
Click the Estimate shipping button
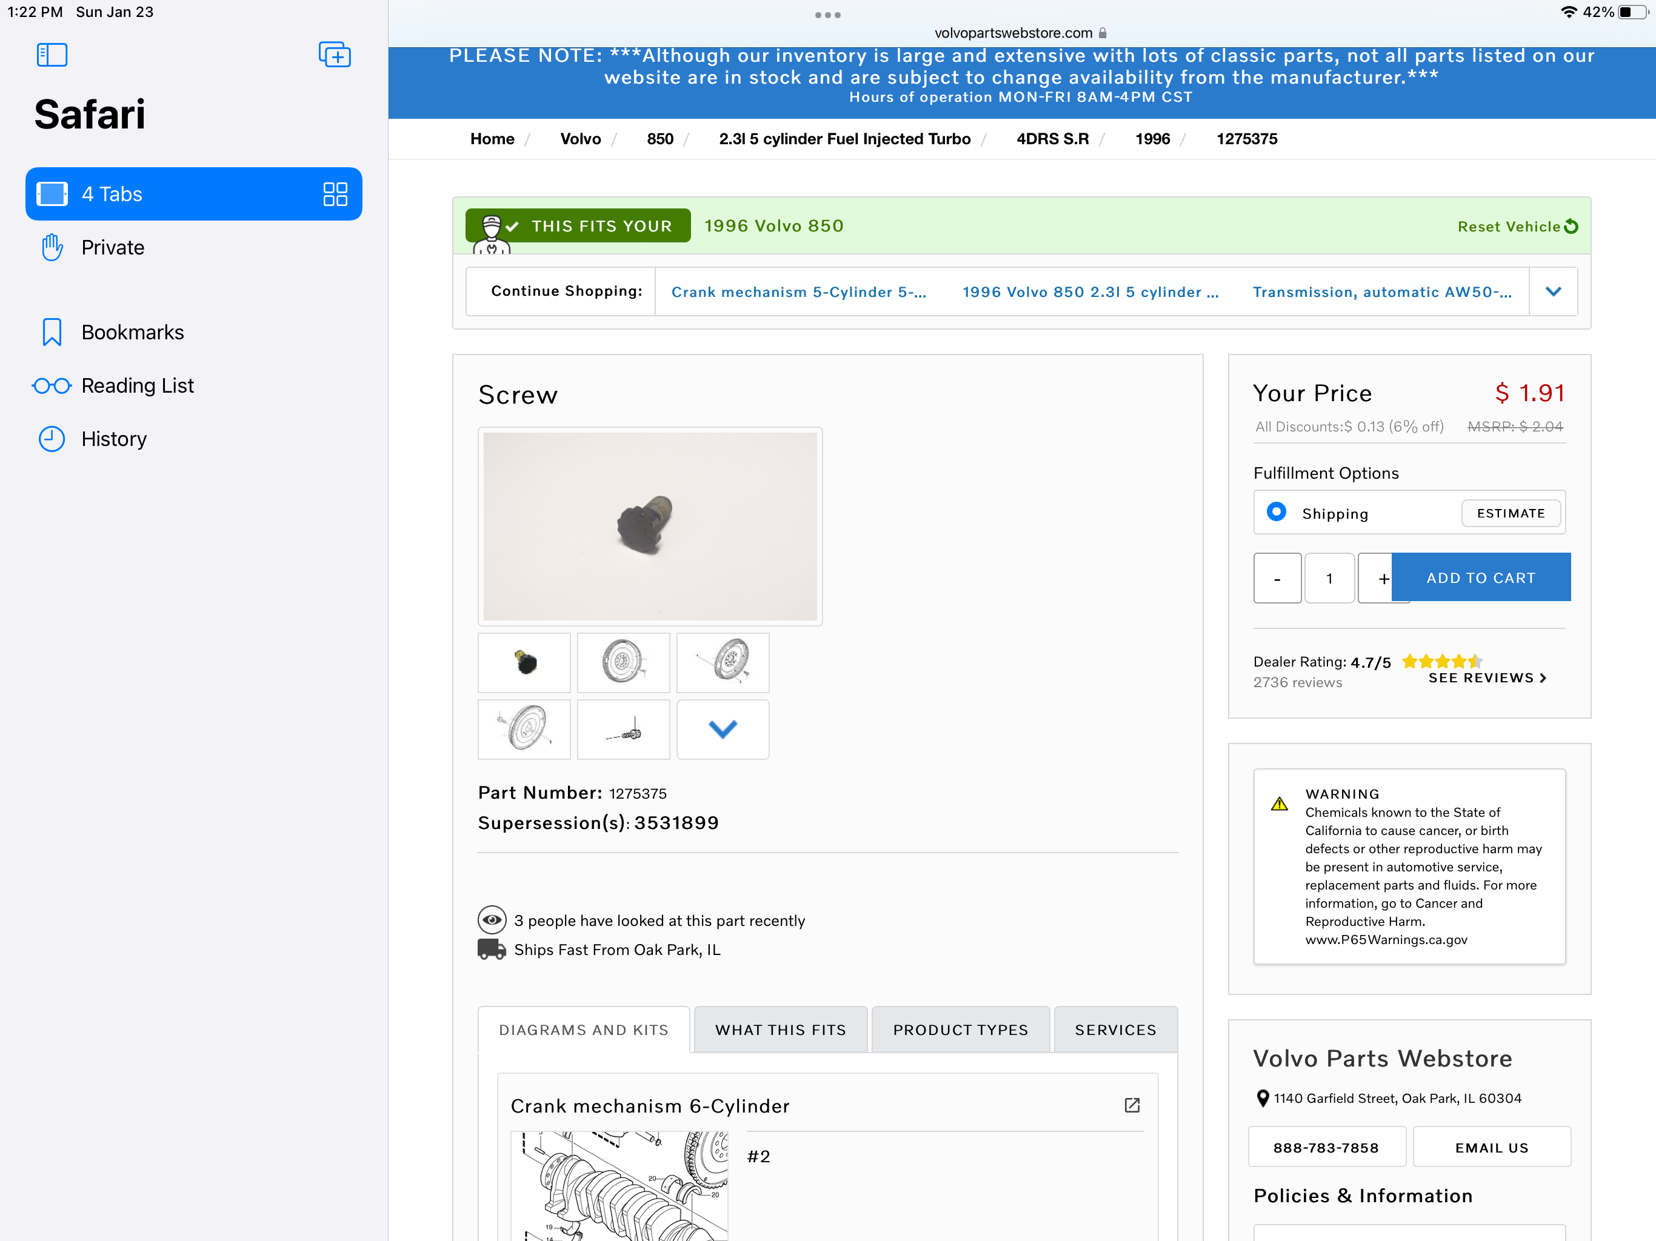point(1510,513)
